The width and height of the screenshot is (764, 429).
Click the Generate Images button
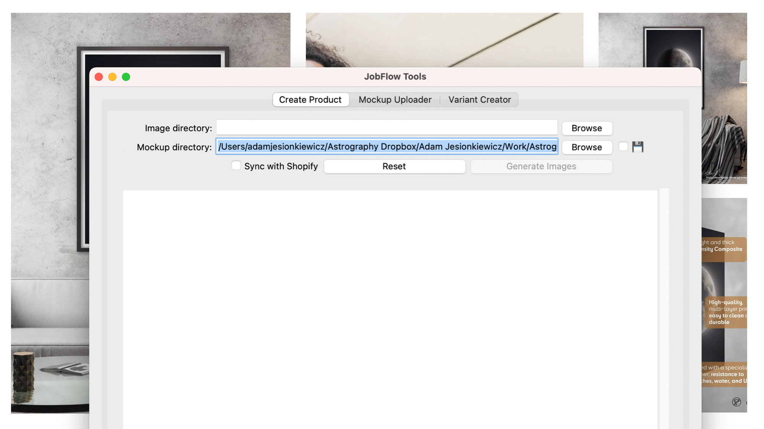pos(541,166)
